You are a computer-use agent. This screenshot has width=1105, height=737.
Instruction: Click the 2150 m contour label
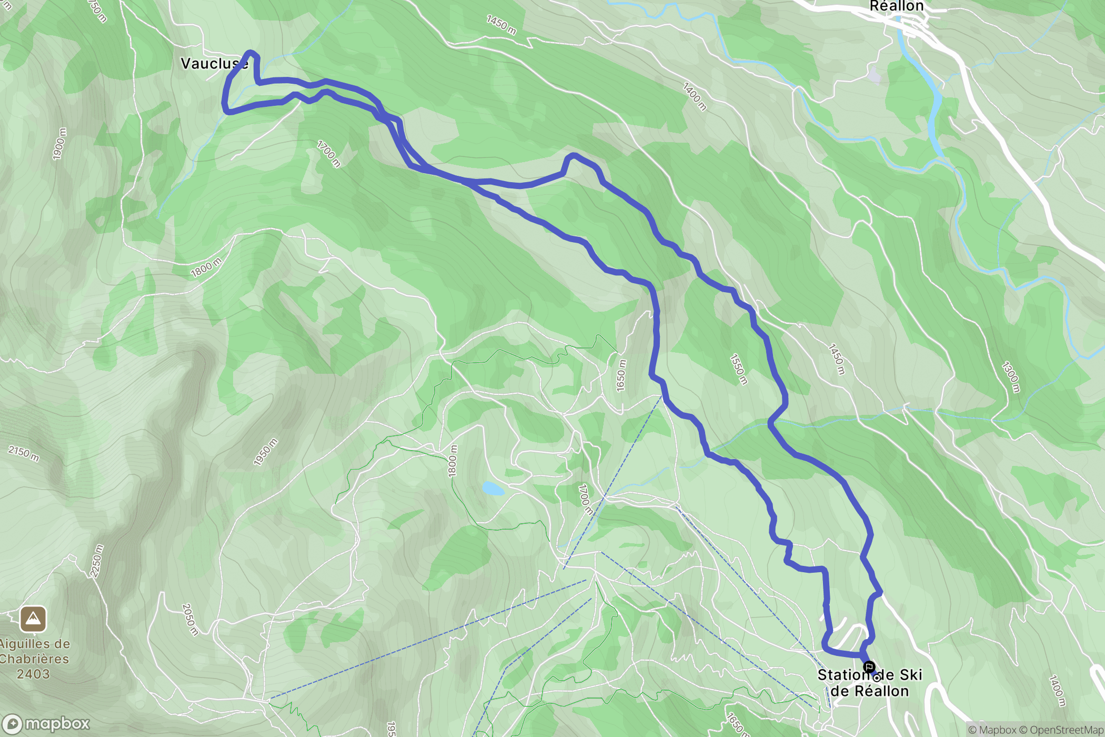tap(24, 453)
